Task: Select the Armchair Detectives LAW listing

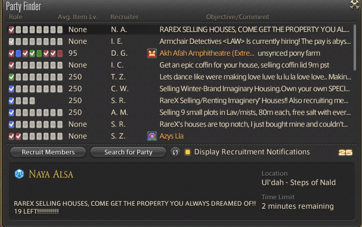Action: coord(255,42)
